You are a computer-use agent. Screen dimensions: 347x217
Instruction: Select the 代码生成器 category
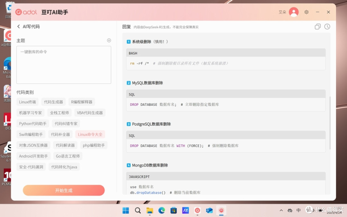pos(53,102)
